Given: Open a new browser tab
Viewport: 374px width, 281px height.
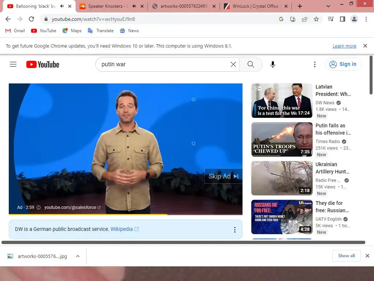Looking at the screenshot, I should click(x=300, y=7).
